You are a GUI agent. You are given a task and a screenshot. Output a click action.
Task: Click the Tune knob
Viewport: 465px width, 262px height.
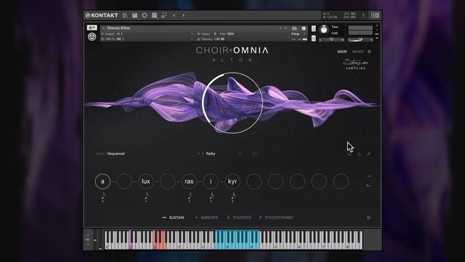[324, 30]
